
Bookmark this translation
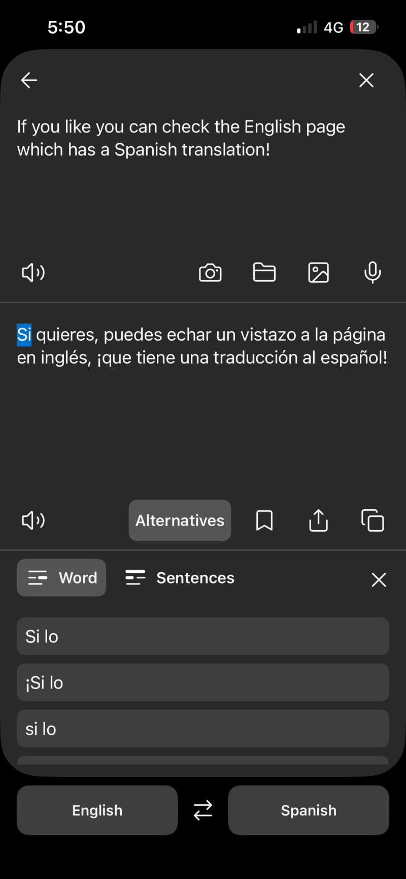click(264, 520)
